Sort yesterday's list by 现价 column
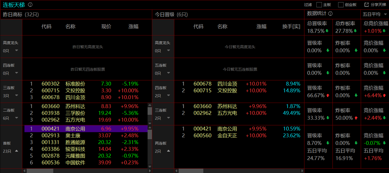The height and width of the screenshot is (173, 389). click(x=106, y=26)
